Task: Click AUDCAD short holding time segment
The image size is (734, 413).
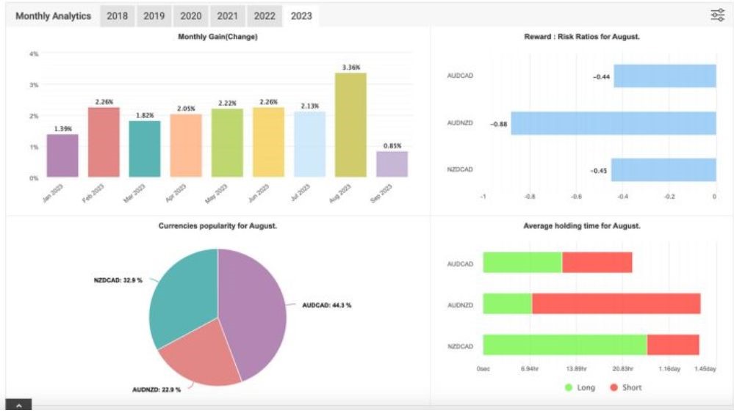Action: click(597, 263)
